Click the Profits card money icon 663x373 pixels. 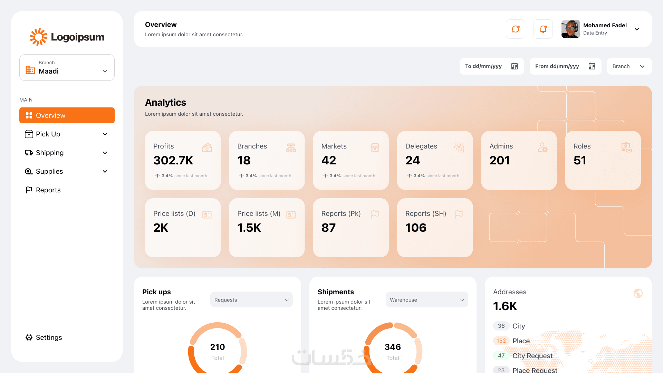click(x=207, y=147)
